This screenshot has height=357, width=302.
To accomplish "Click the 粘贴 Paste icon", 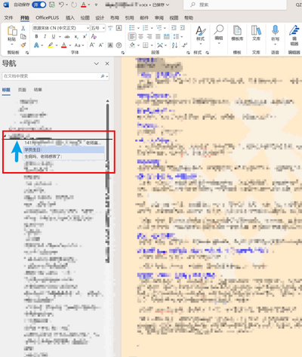I will click(12, 31).
